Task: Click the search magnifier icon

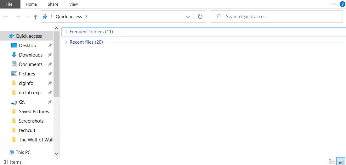Action: point(218,17)
